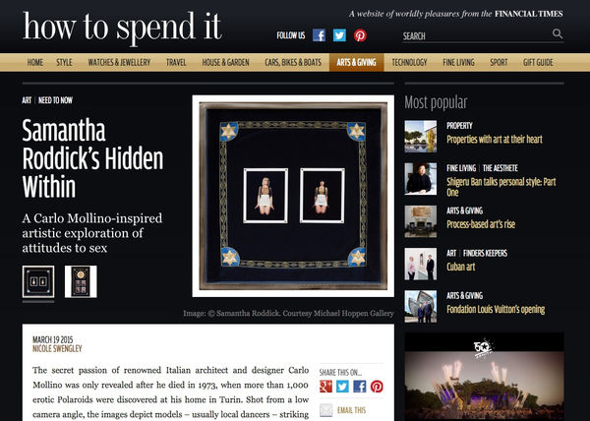590x421 pixels.
Task: Go to Watches & Jewellery section
Action: [119, 62]
